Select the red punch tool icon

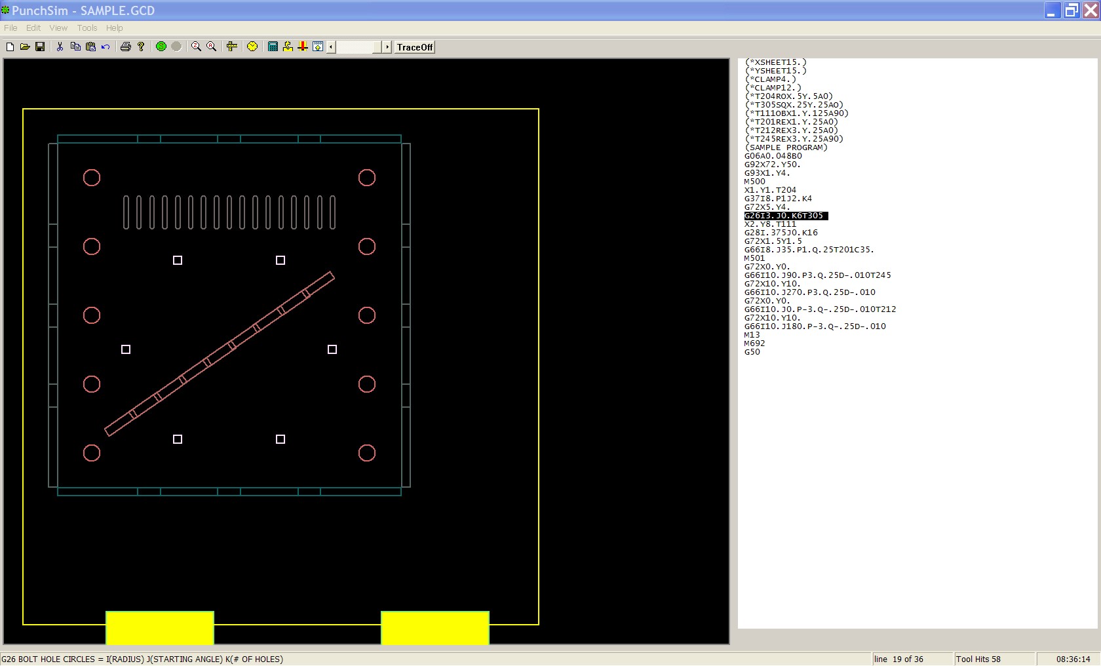(x=301, y=47)
